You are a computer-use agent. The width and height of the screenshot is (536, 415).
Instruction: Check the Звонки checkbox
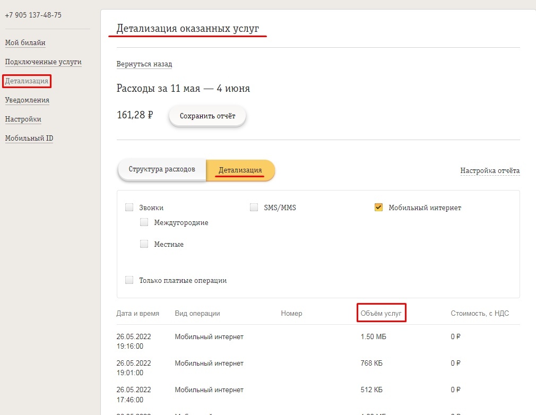pyautogui.click(x=129, y=207)
